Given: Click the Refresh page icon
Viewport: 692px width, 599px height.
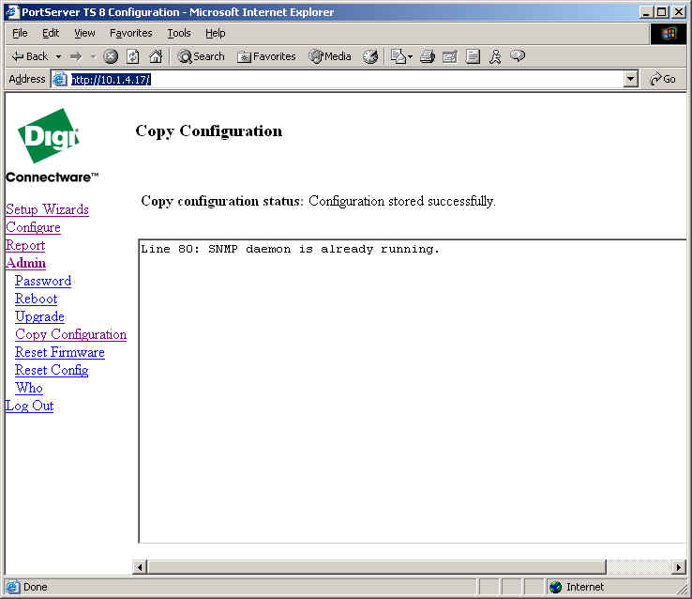Looking at the screenshot, I should [x=133, y=56].
